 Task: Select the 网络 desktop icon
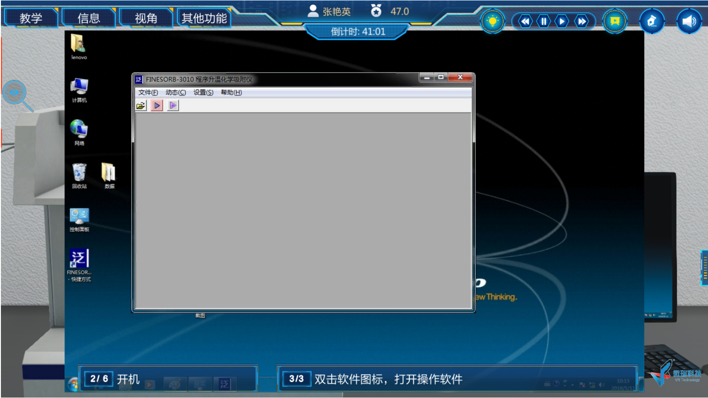click(x=79, y=133)
